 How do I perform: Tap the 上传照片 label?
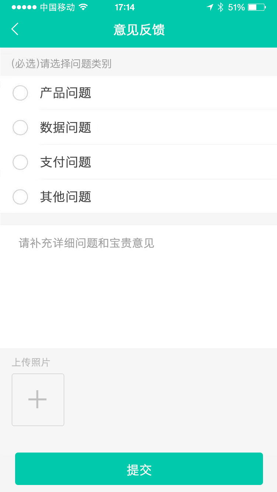tap(31, 363)
